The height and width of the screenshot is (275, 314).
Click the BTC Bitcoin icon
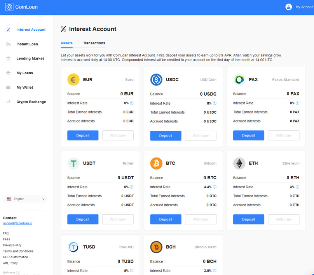coord(156,163)
